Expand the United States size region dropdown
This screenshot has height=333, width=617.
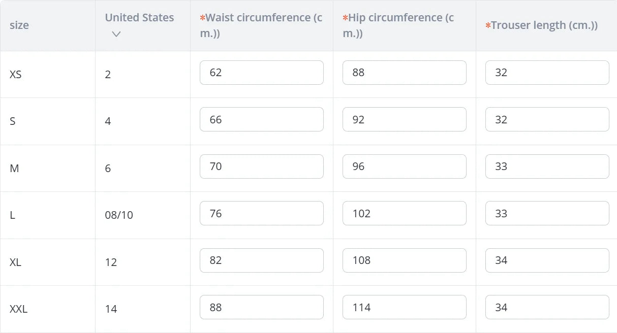click(116, 34)
